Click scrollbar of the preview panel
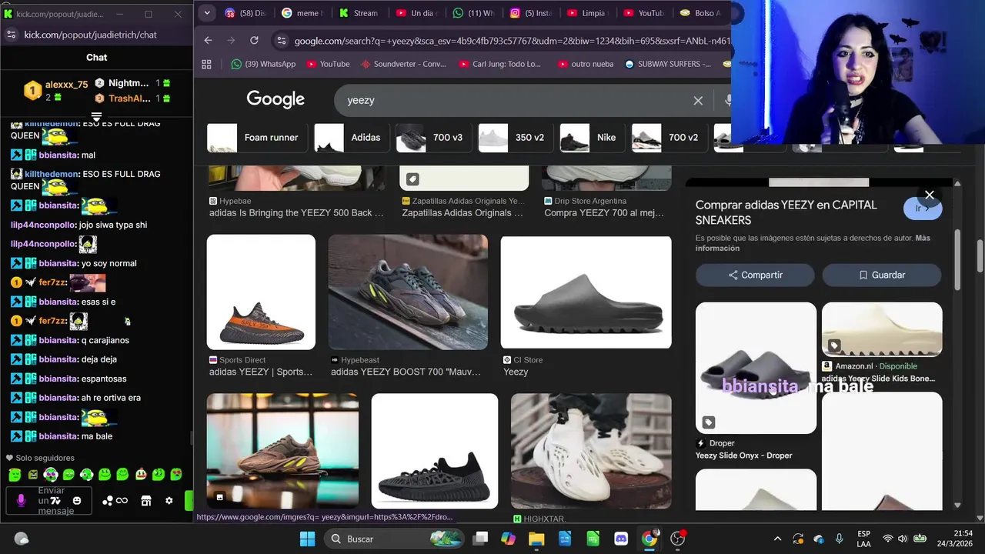 click(957, 260)
